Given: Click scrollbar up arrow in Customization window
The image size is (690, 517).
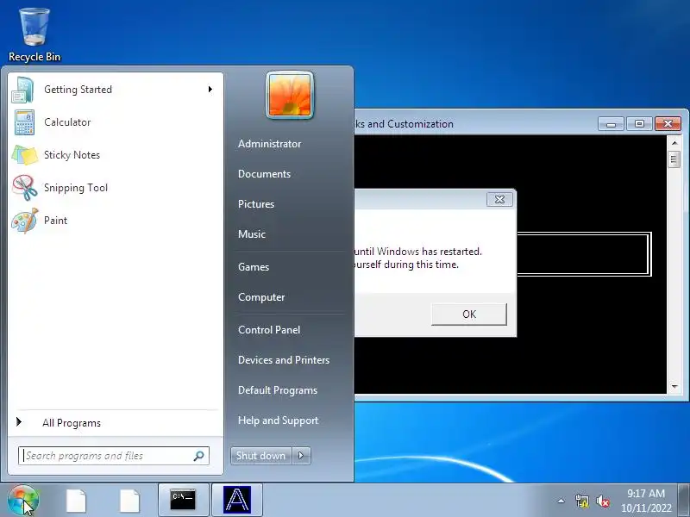Looking at the screenshot, I should [x=674, y=143].
